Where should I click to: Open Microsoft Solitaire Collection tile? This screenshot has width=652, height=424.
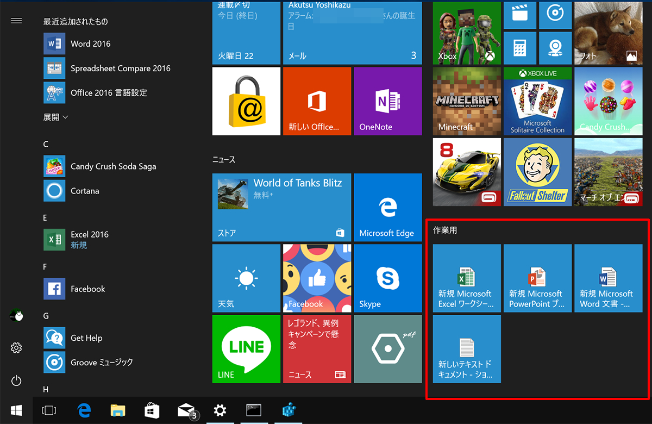537,101
